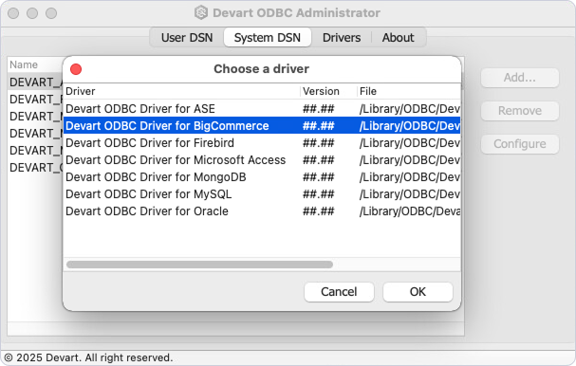Click the version cell of Microsoft Access driver
The width and height of the screenshot is (576, 366).
[x=319, y=160]
